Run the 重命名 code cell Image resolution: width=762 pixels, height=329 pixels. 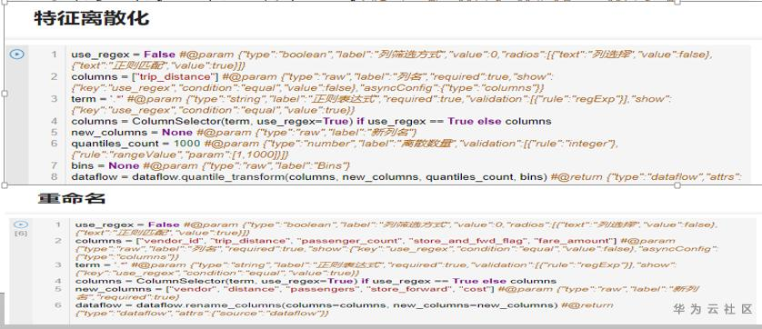pos(21,224)
